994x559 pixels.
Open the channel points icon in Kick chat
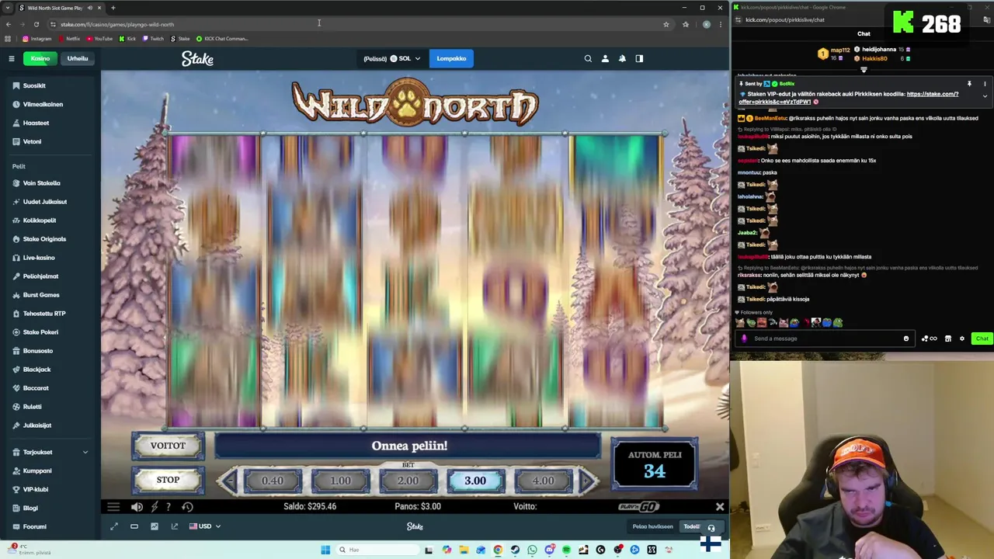929,339
